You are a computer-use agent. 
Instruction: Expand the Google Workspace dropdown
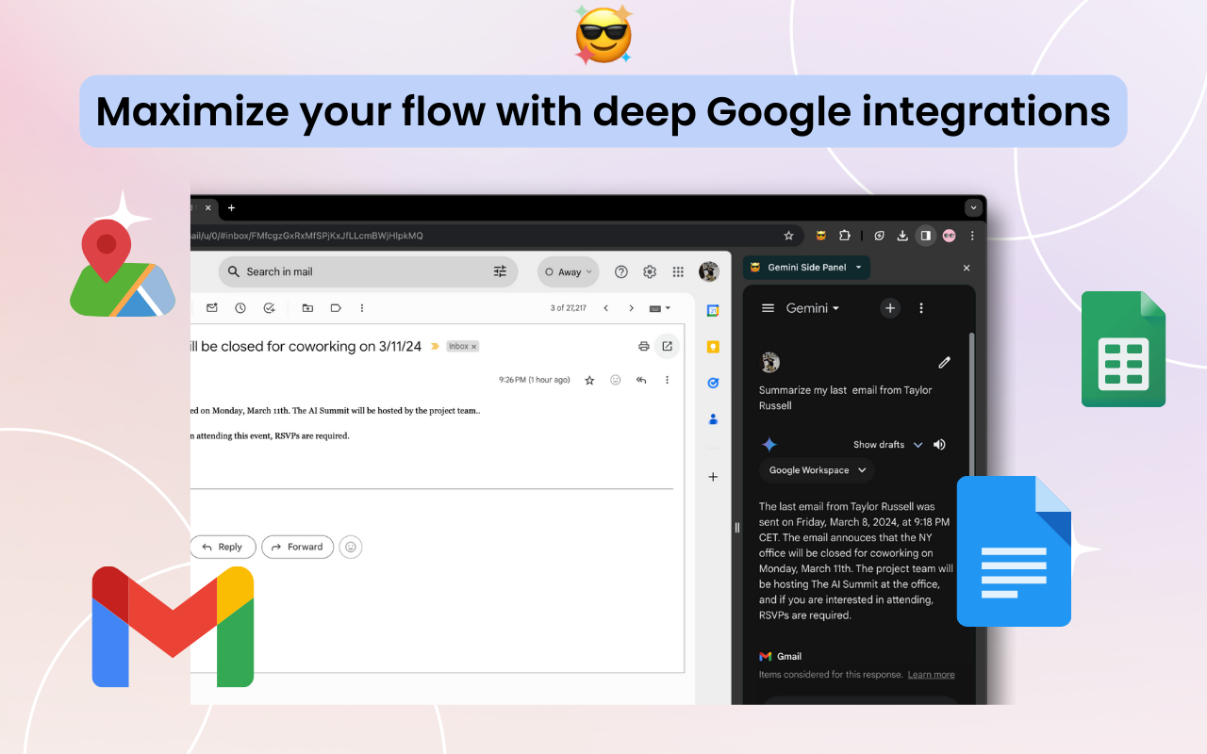[817, 470]
